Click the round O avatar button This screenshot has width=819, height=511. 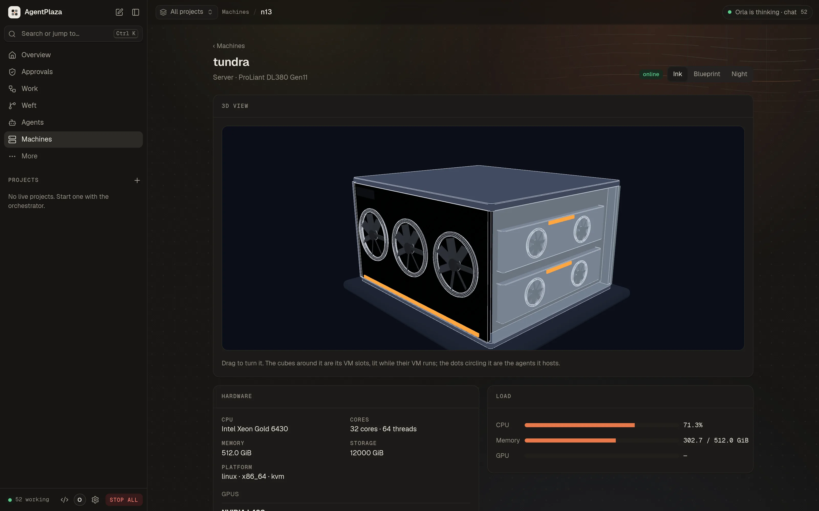[x=80, y=500]
